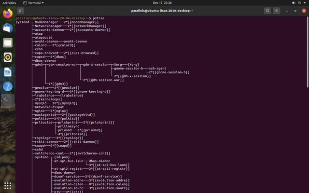The width and height of the screenshot is (309, 193).
Task: Click the 'dconf-service' process entry
Action: pyautogui.click(x=67, y=177)
